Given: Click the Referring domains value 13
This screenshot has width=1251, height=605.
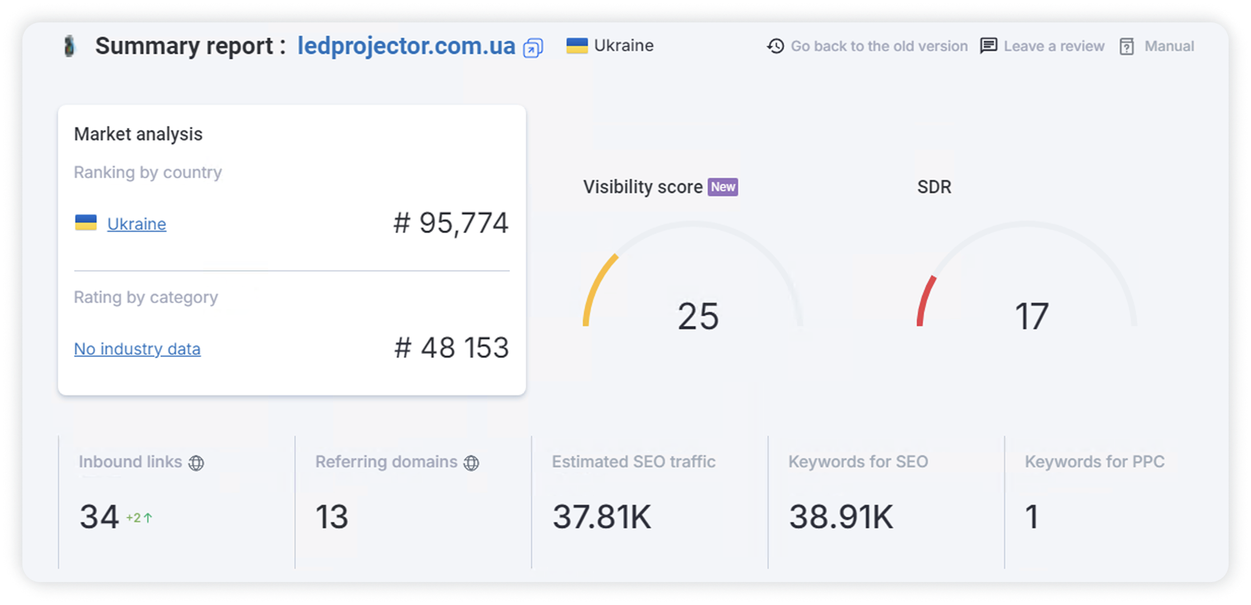Looking at the screenshot, I should [x=332, y=516].
